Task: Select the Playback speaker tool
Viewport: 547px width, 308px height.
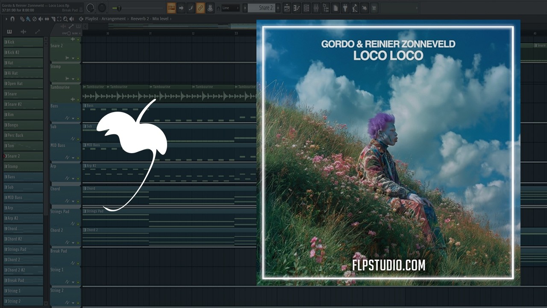Action: [x=71, y=19]
